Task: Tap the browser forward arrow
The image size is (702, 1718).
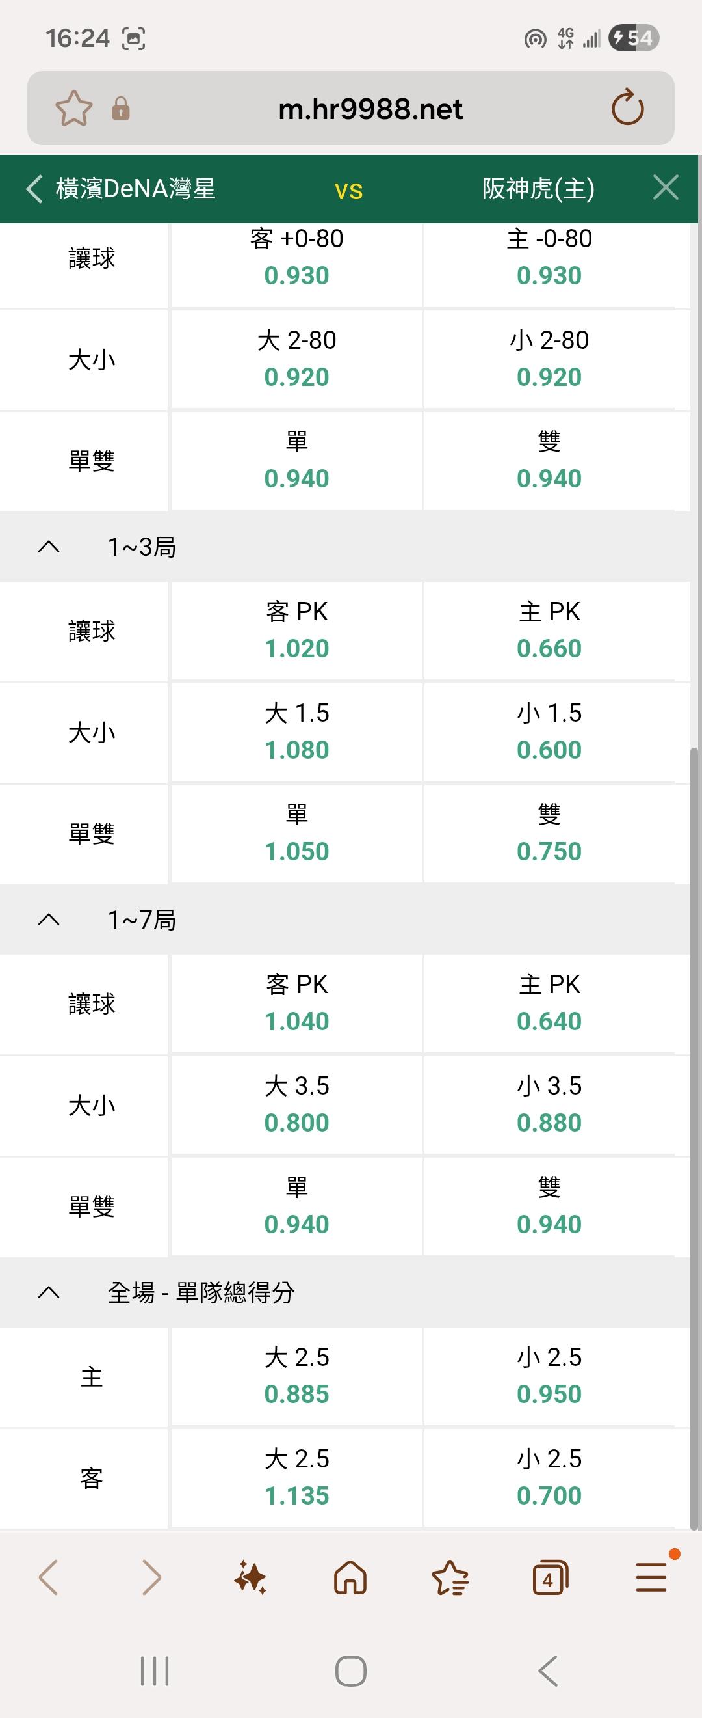Action: (152, 1578)
